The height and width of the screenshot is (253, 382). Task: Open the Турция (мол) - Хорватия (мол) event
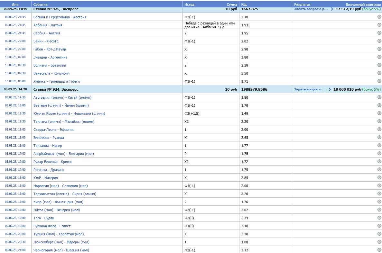59,234
